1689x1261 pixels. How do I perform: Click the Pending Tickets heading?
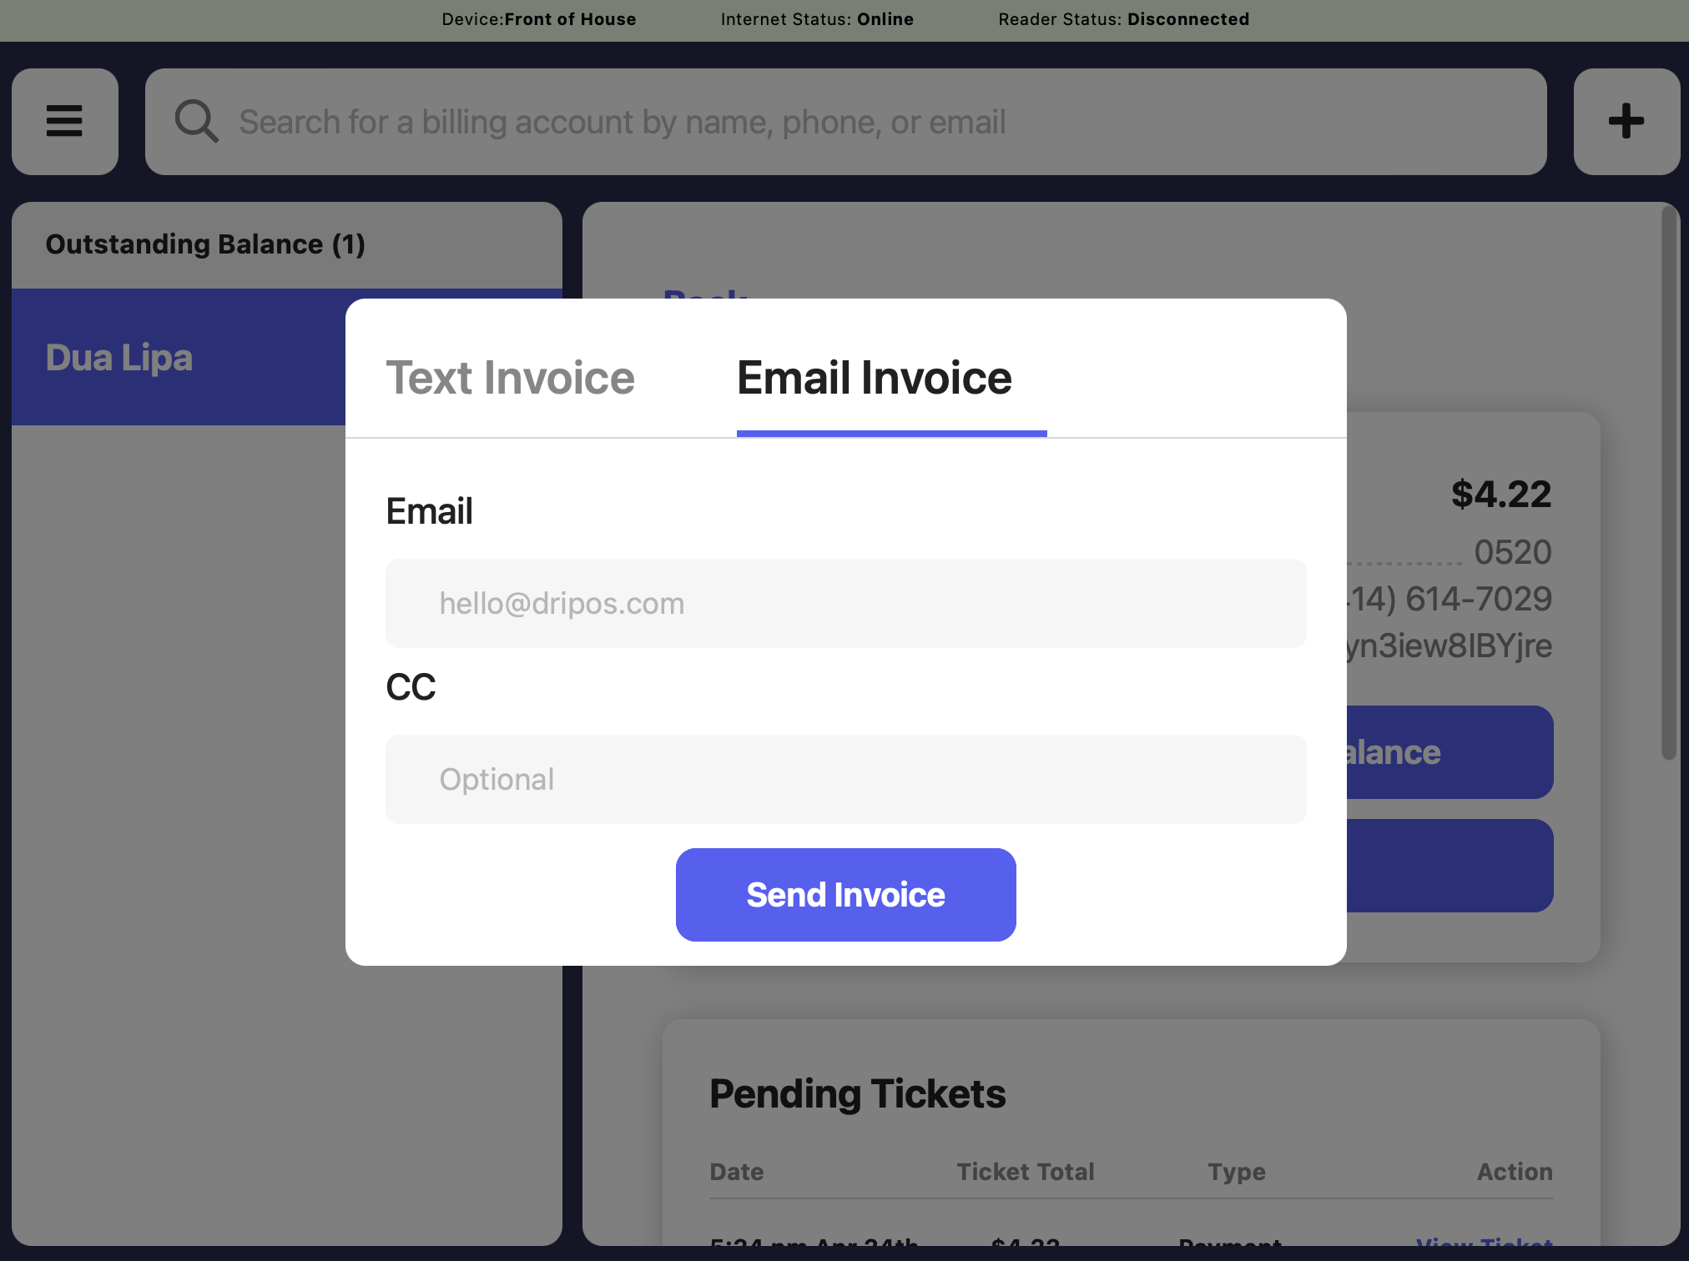(857, 1093)
